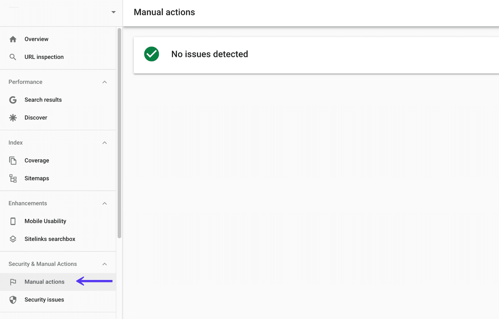Collapse the Index section
The width and height of the screenshot is (499, 319).
click(x=105, y=142)
